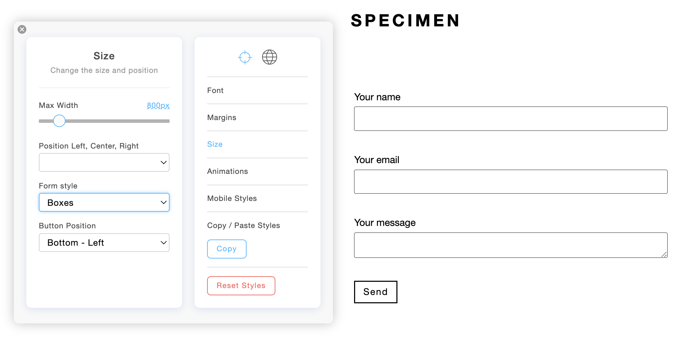Open the Position Left, Center, Right dropdown

click(104, 162)
